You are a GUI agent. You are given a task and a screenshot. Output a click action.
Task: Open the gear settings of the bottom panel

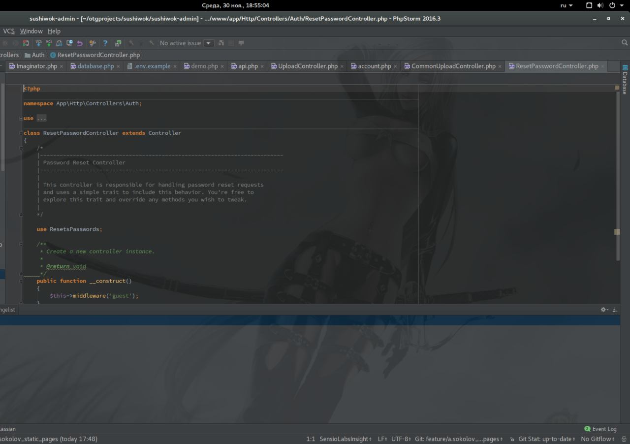coord(603,310)
